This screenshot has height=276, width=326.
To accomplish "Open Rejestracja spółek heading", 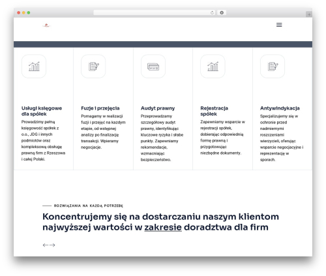I will [x=215, y=111].
